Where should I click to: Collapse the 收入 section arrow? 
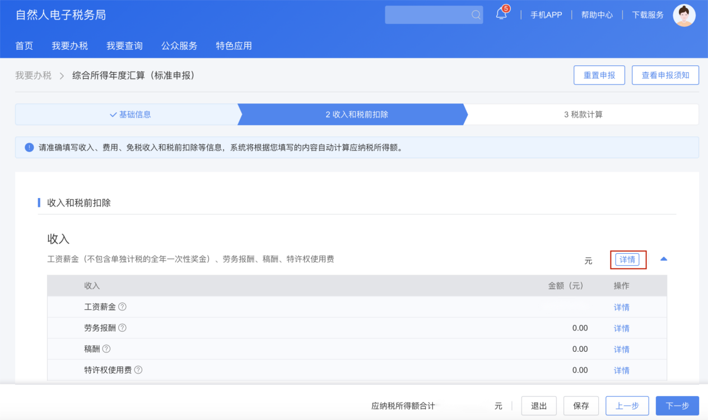click(664, 259)
